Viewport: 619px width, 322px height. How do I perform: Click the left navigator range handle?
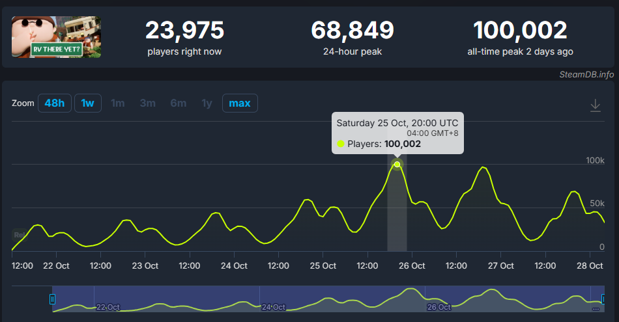53,299
